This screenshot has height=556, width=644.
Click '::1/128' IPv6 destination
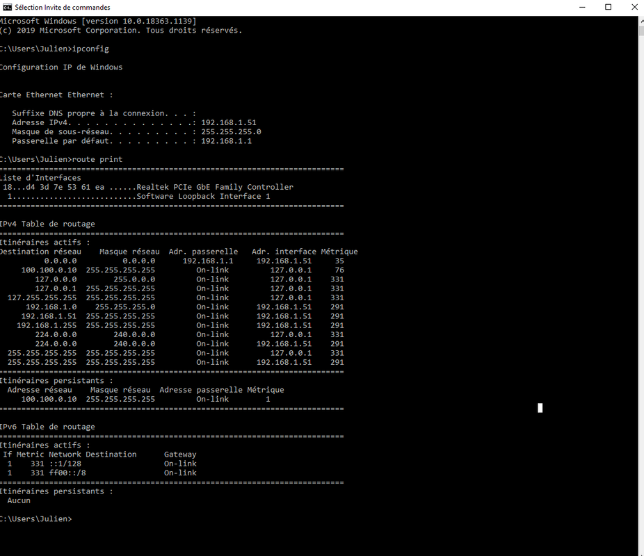click(65, 464)
